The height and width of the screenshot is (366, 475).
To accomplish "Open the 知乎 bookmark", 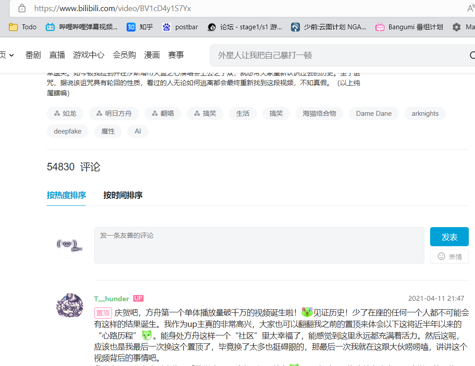I will click(140, 27).
